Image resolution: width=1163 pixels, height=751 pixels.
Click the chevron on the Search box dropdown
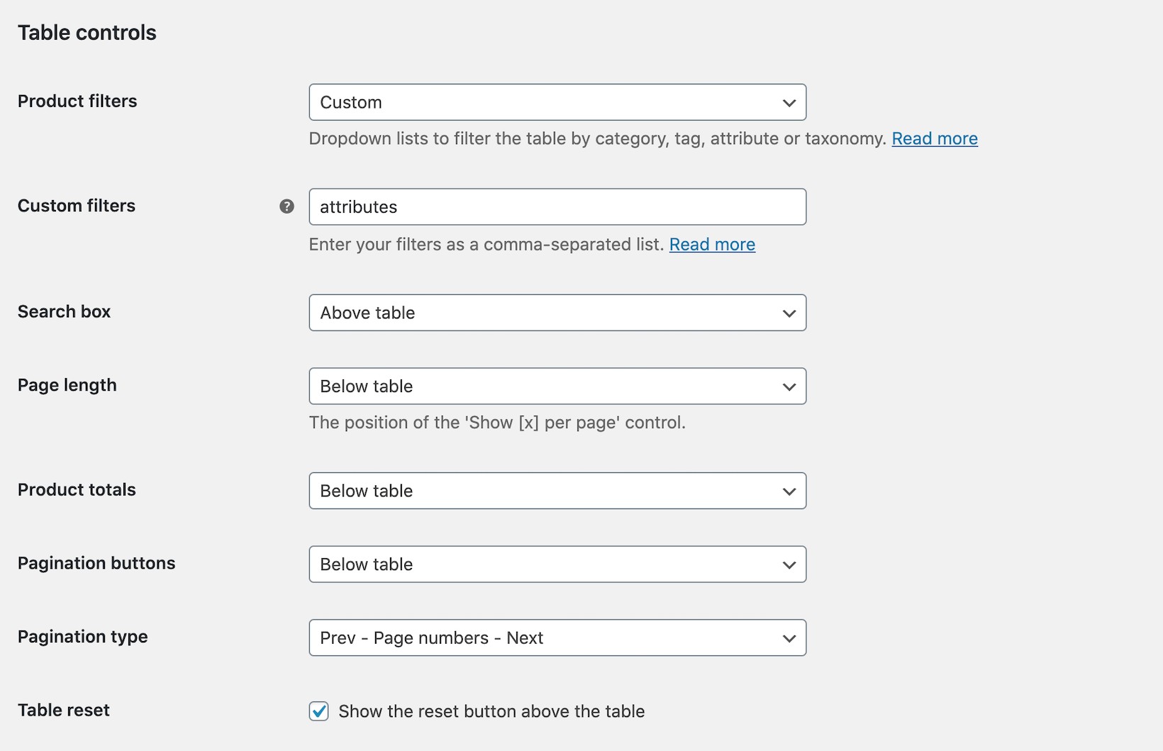pos(789,313)
